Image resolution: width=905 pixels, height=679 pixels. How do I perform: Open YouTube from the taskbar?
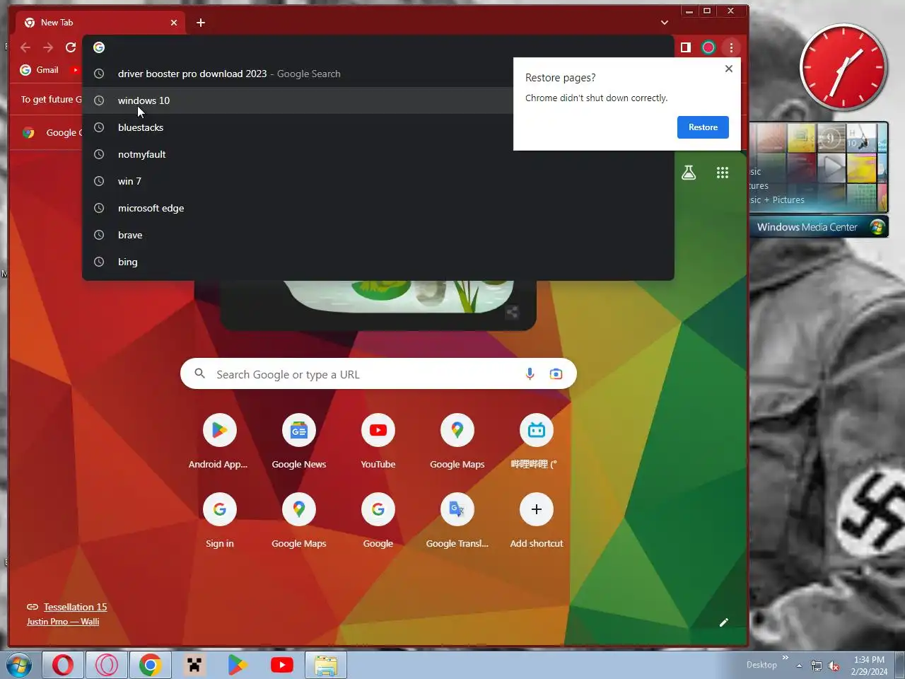coord(281,666)
